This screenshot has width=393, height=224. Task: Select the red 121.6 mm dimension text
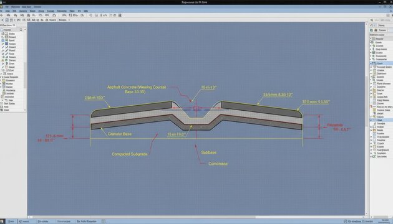54,136
